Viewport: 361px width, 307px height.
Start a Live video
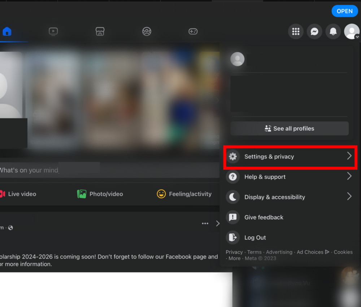click(18, 194)
